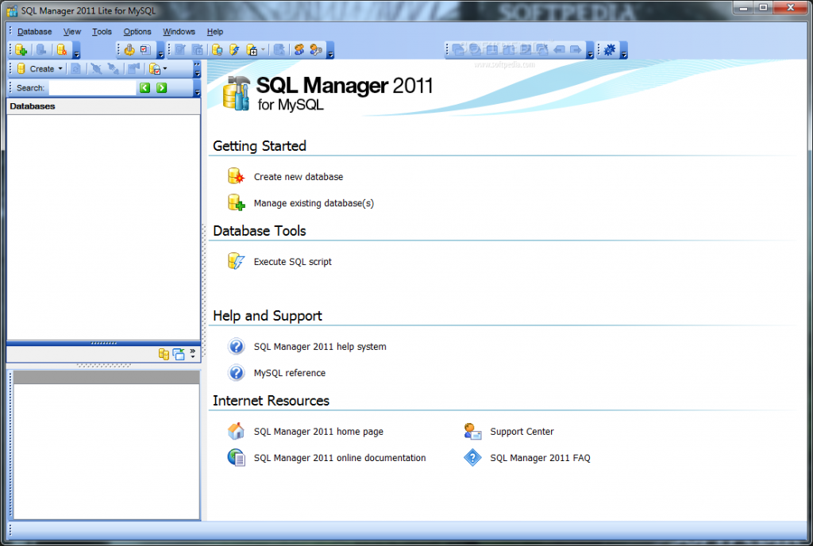Viewport: 813px width, 546px height.
Task: Open SQL Manager 2011 online documentation link
Action: coord(340,458)
